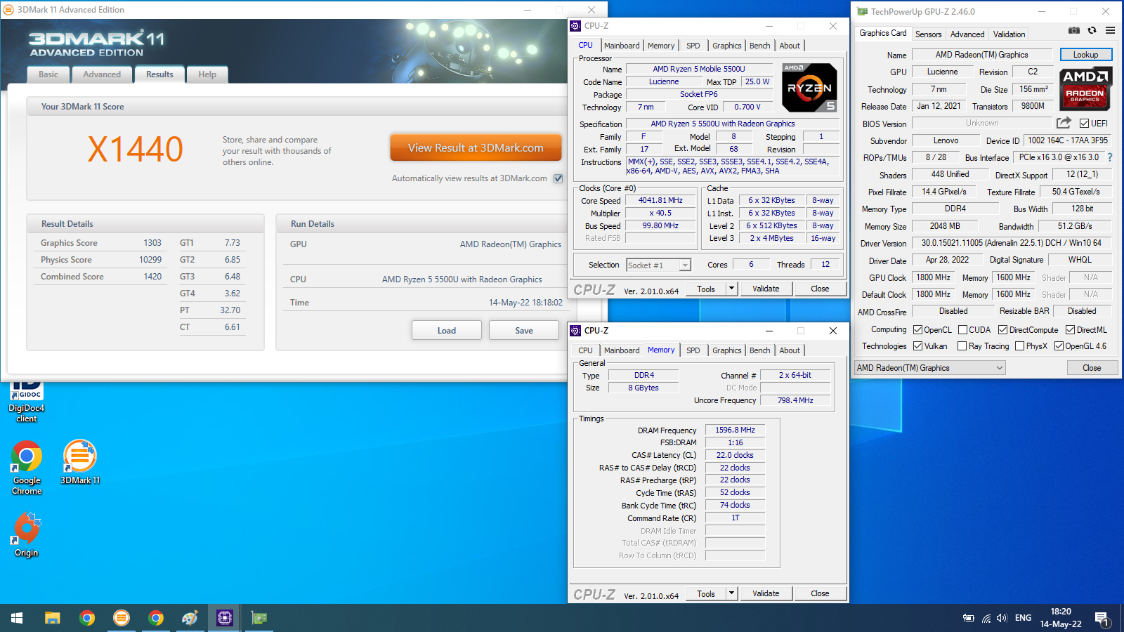
Task: Open Windows Start menu
Action: pos(17,618)
